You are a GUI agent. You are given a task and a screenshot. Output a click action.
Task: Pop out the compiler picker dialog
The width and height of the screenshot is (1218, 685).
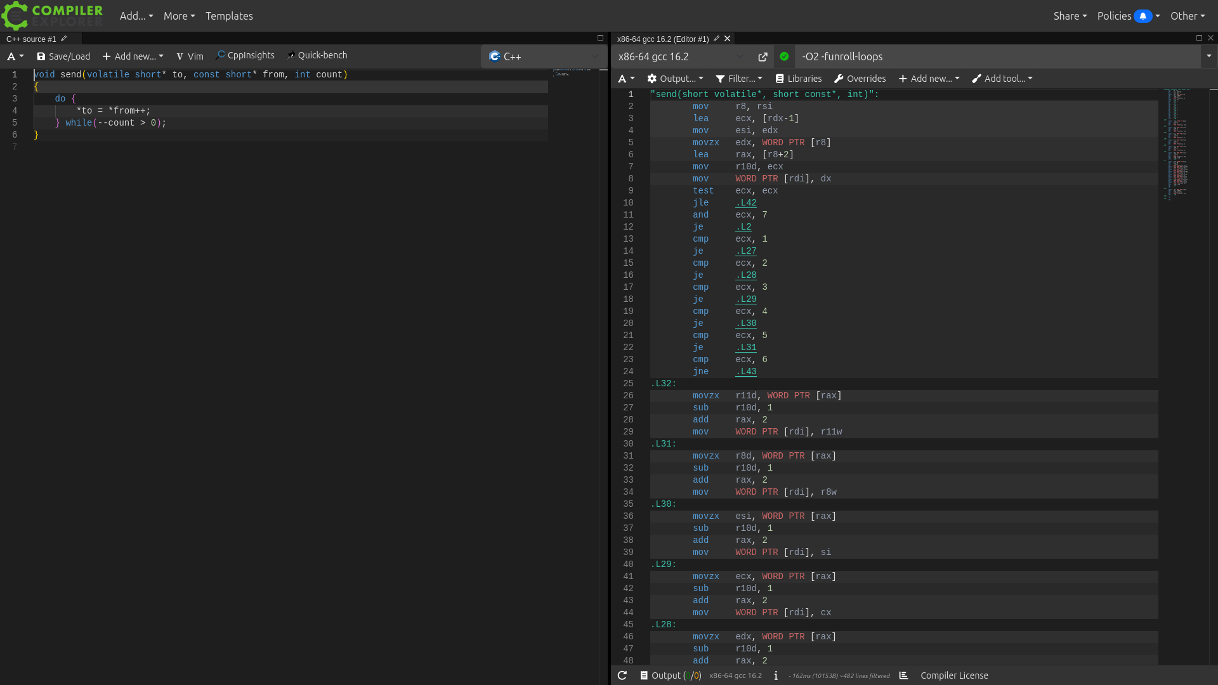763,56
